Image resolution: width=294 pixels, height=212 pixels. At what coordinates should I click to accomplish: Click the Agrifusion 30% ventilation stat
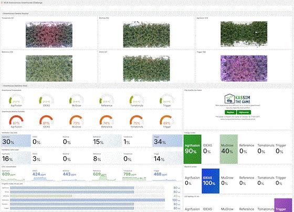(16, 141)
